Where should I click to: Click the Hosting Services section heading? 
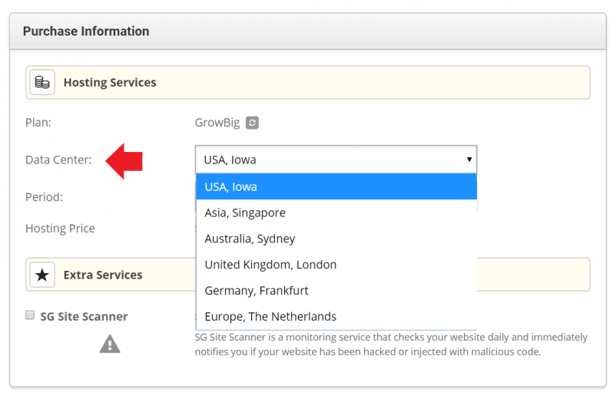pyautogui.click(x=110, y=82)
